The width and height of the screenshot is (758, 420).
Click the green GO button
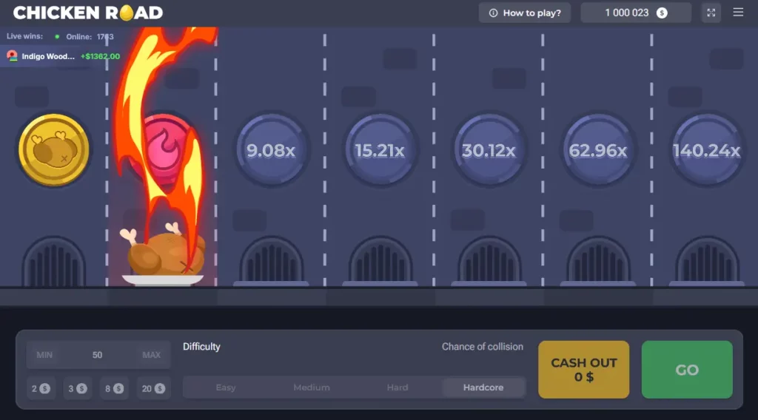tap(687, 370)
